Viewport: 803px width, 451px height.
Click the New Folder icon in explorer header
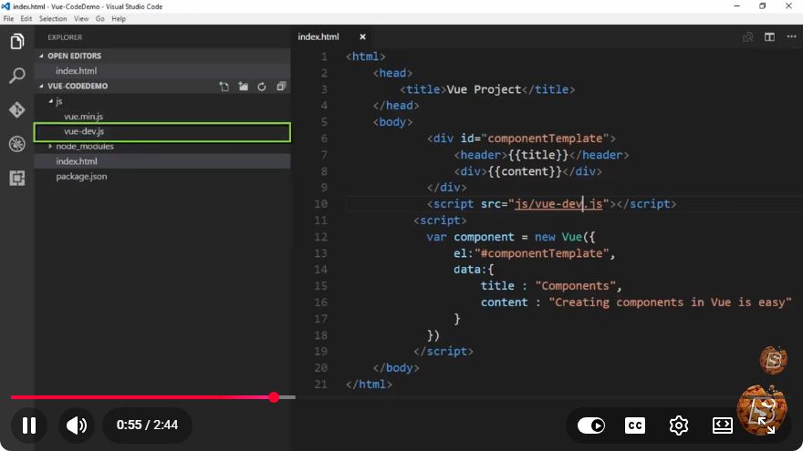pyautogui.click(x=244, y=87)
